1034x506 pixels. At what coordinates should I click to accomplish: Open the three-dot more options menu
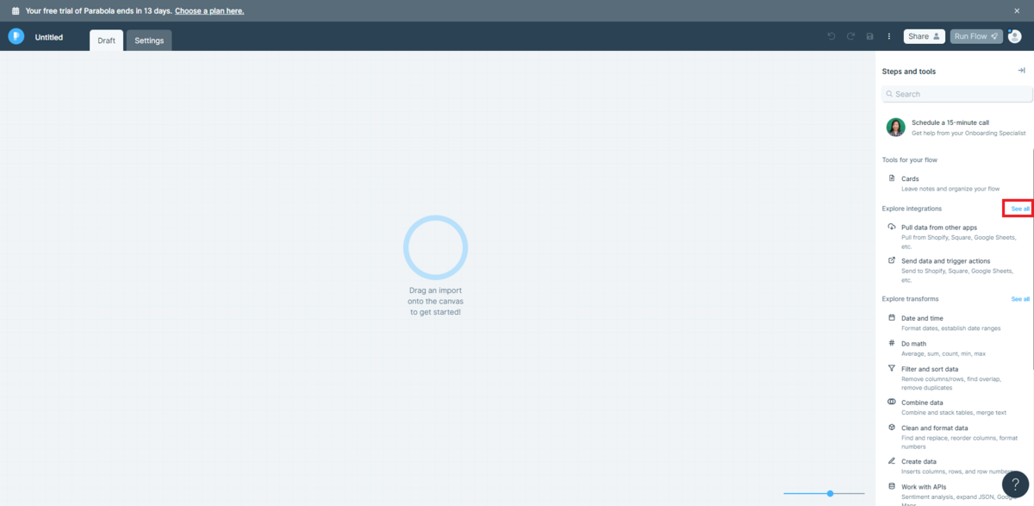click(889, 36)
